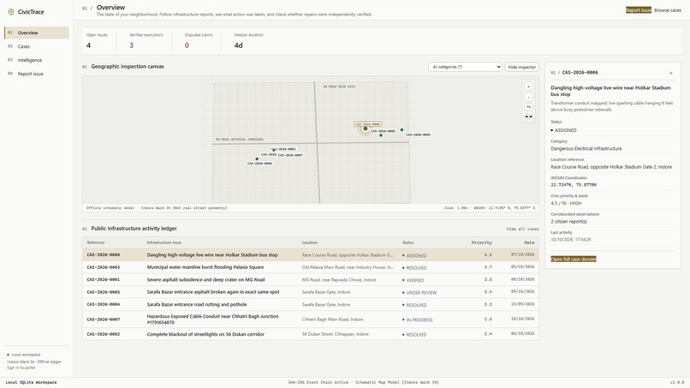Follow the View all cases link

click(x=522, y=229)
